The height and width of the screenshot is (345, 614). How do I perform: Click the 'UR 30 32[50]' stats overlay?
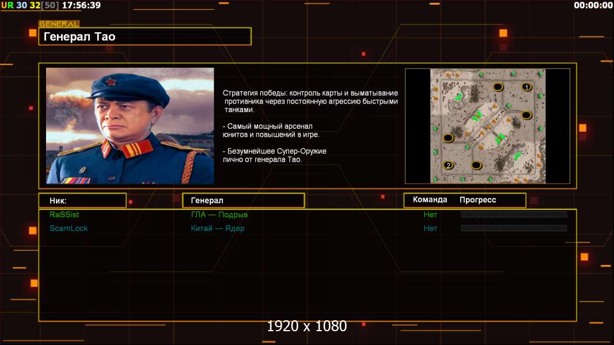point(30,5)
